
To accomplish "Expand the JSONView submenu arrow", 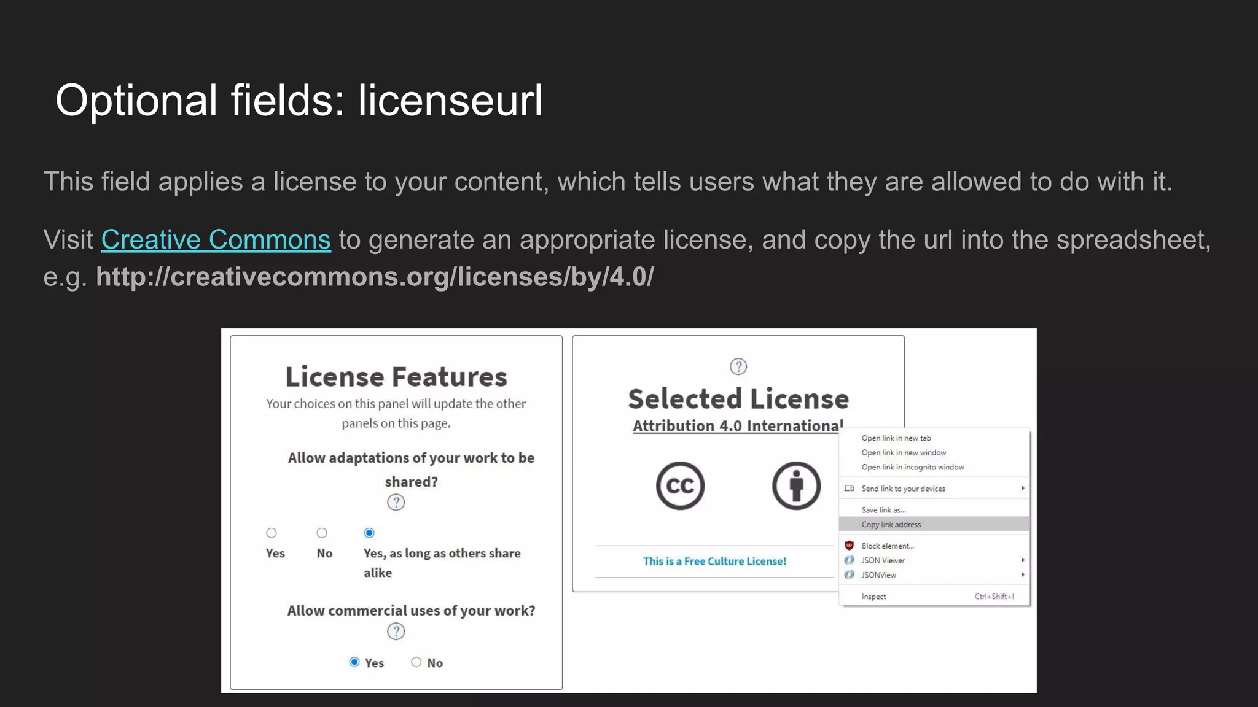I will [1023, 575].
